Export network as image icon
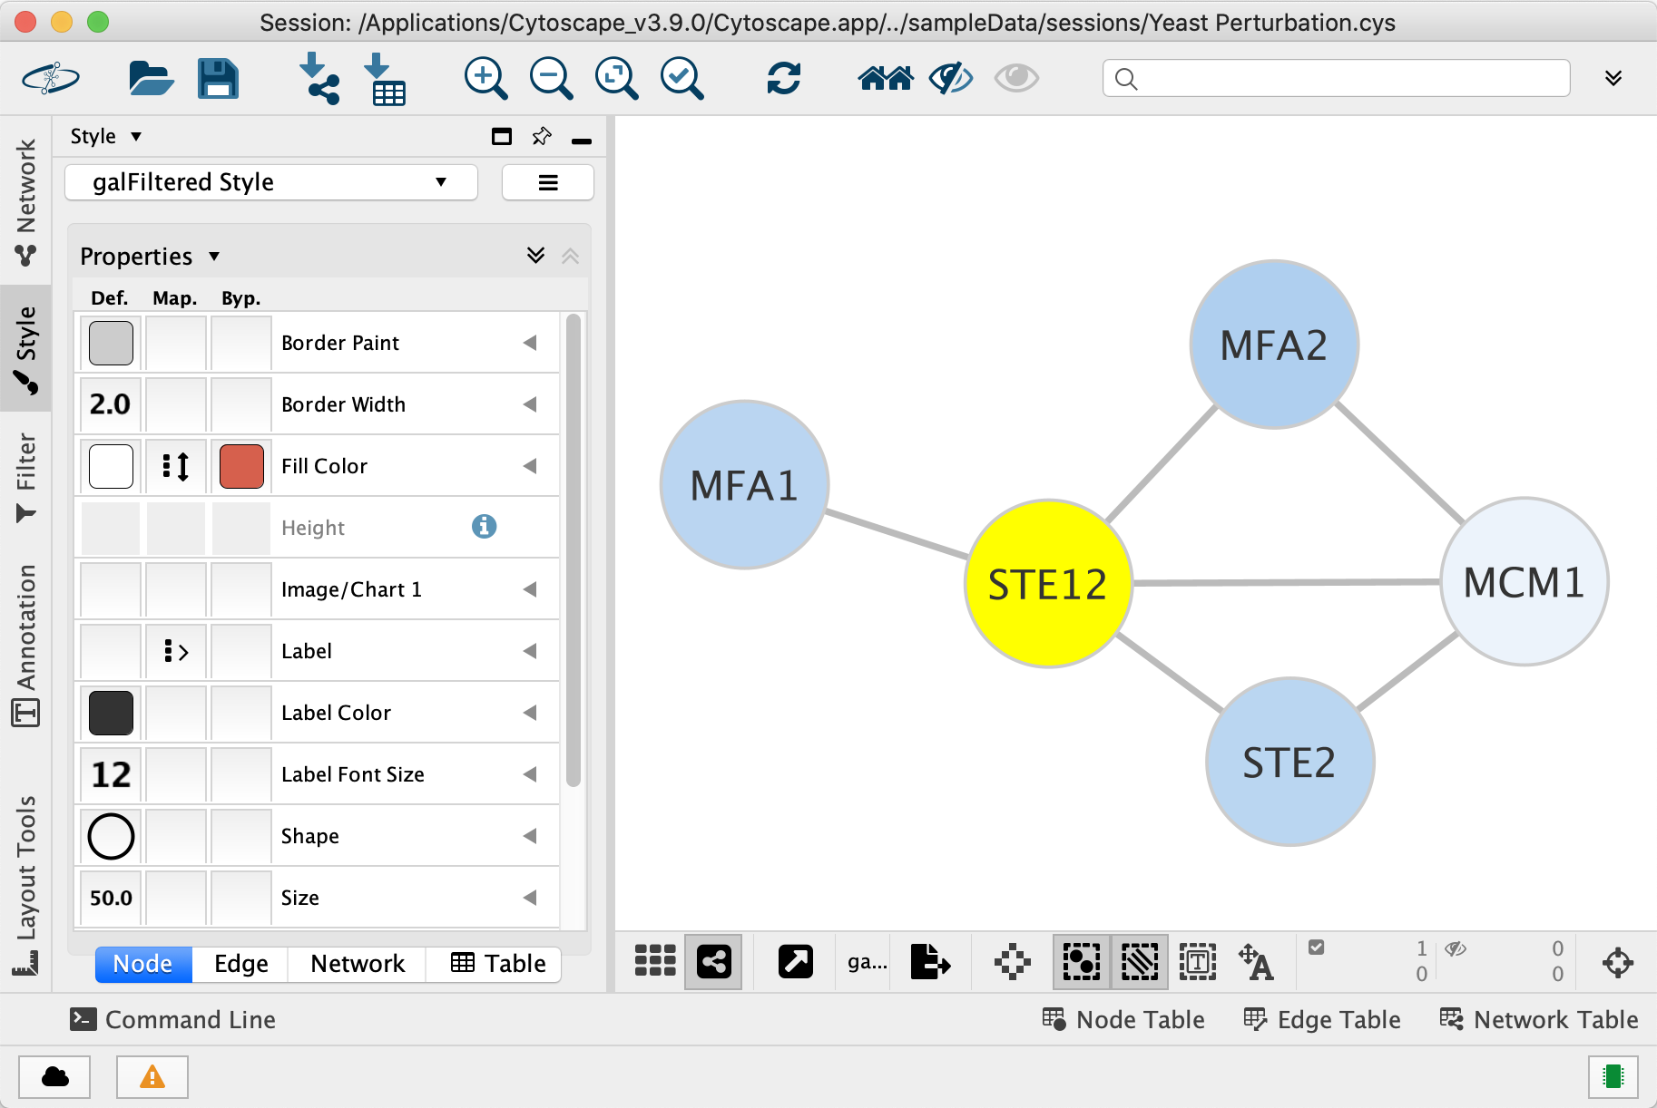The height and width of the screenshot is (1108, 1657). [x=930, y=962]
